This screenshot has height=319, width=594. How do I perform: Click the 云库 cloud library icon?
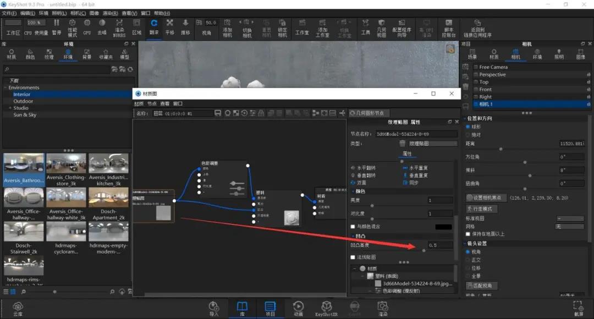tap(18, 306)
